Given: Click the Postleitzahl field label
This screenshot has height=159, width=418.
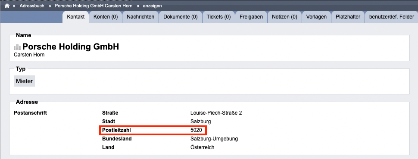Looking at the screenshot, I should (117, 130).
